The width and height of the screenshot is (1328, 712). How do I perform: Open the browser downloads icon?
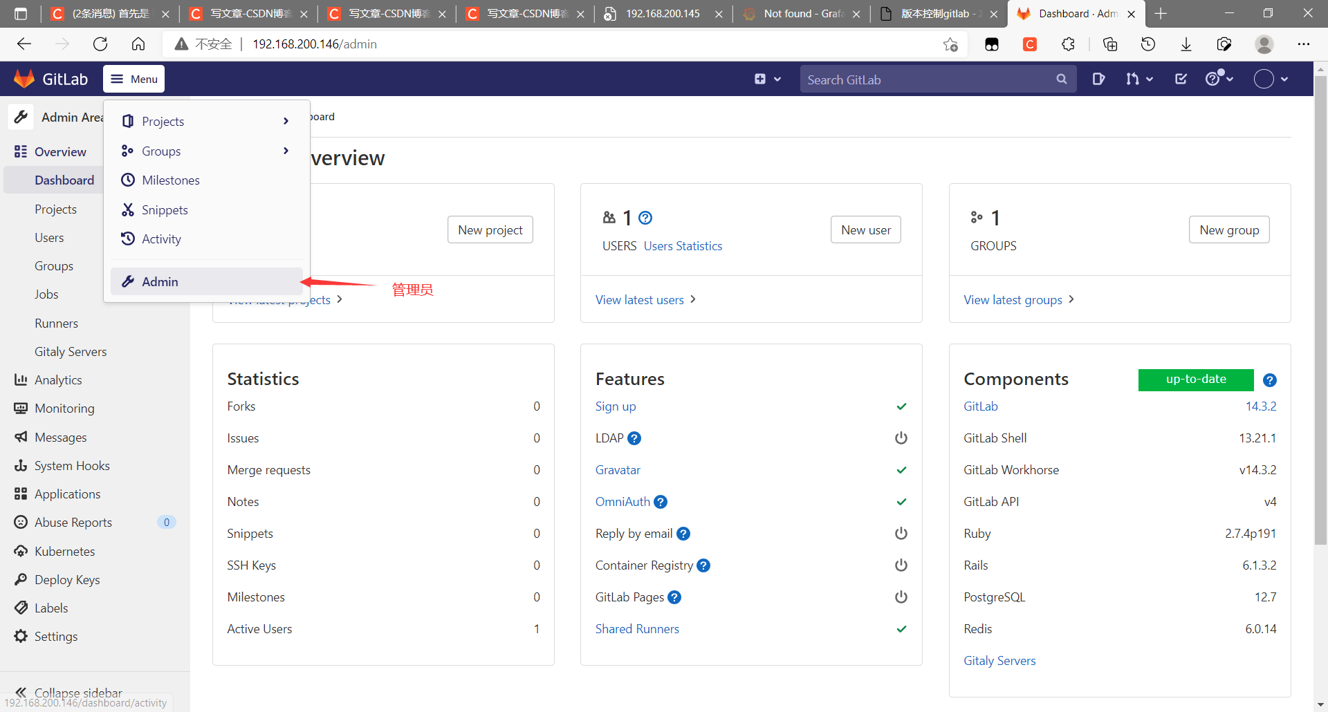[1186, 44]
